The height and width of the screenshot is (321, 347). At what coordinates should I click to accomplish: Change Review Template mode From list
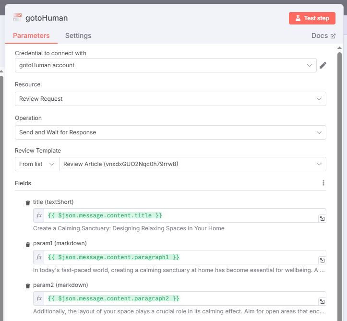pos(37,164)
